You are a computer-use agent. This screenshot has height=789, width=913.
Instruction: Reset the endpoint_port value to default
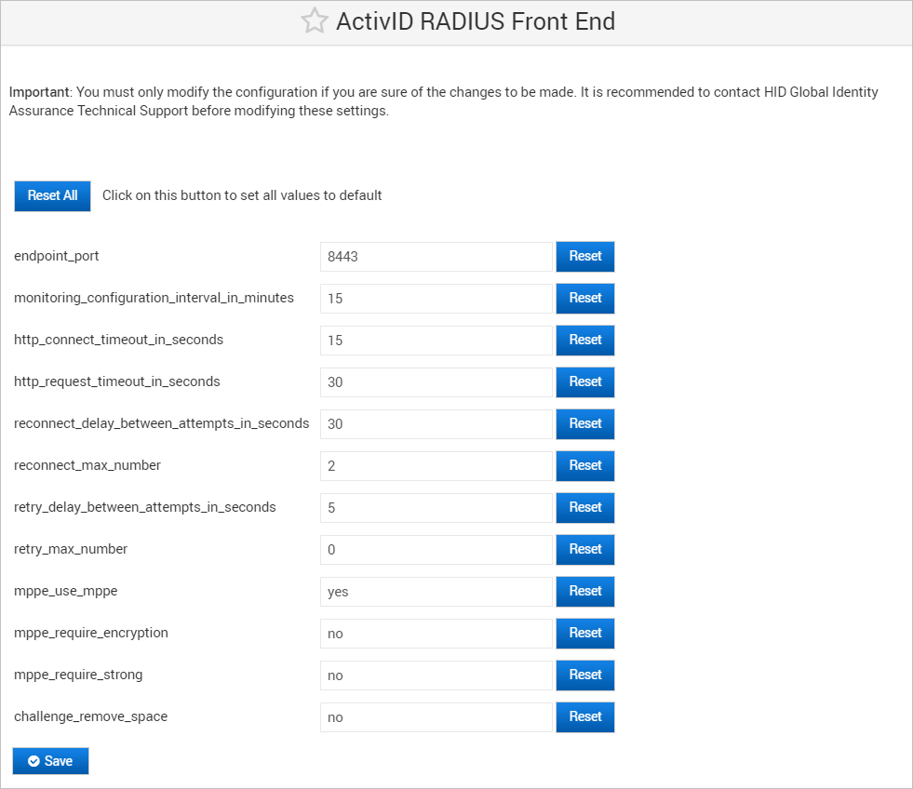(x=584, y=256)
